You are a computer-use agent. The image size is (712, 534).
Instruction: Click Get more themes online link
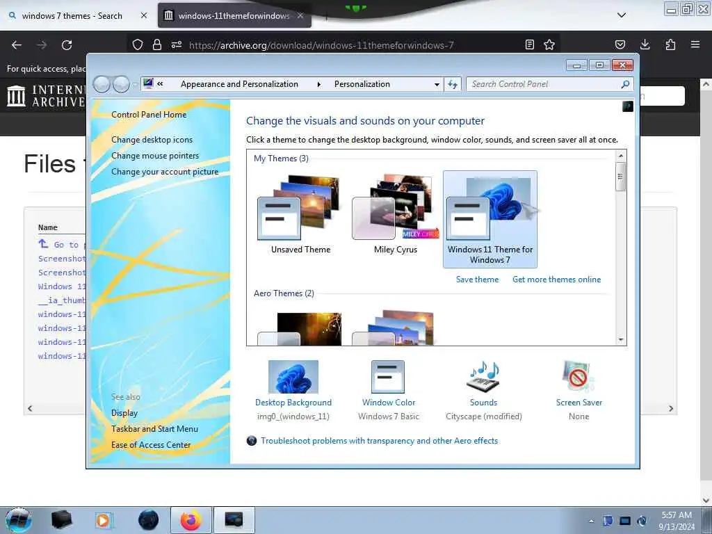[557, 280]
